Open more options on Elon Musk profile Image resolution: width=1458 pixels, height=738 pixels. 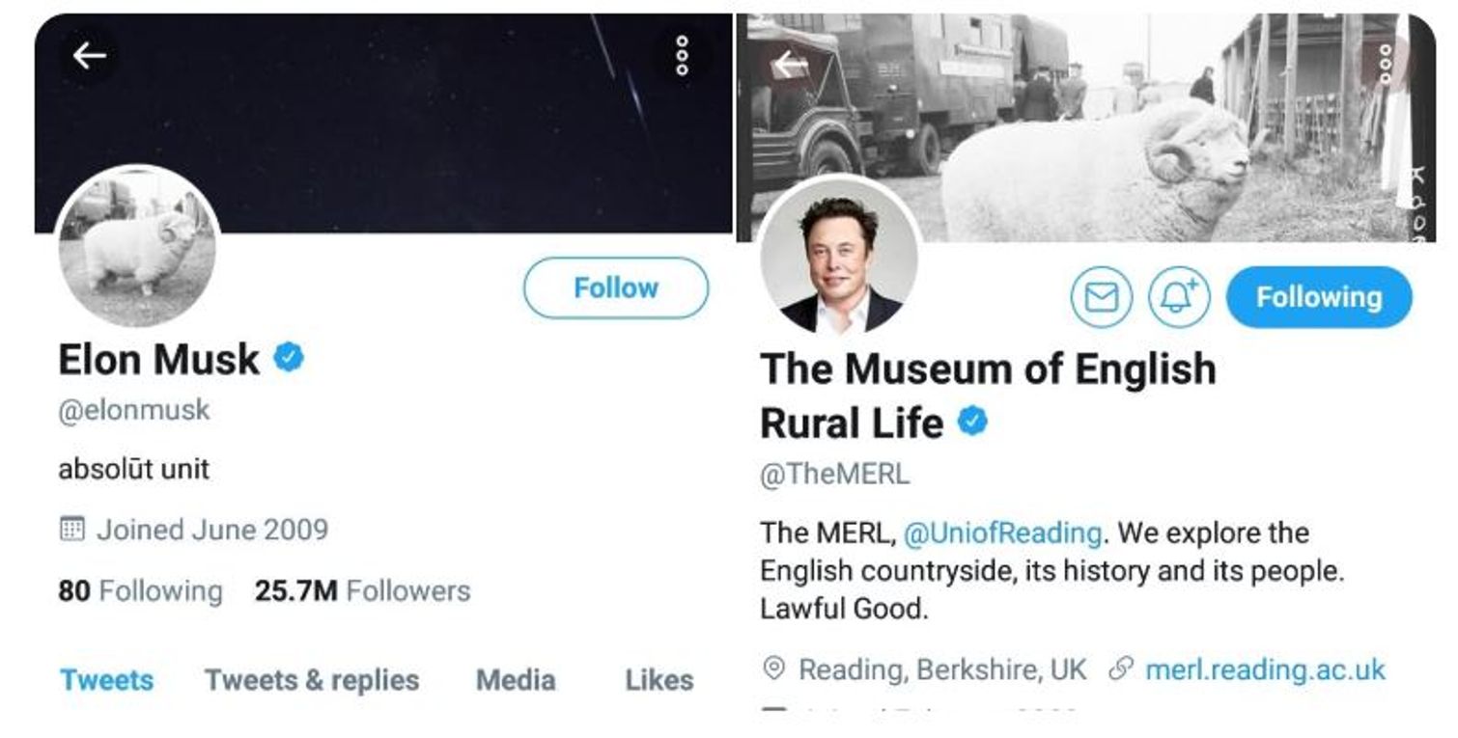[683, 55]
